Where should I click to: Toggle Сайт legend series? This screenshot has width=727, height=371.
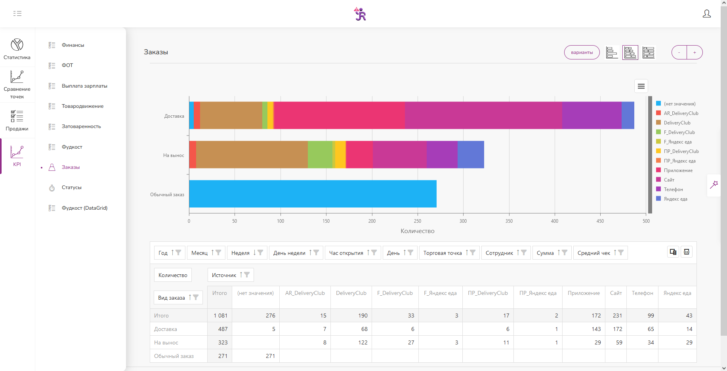point(665,180)
